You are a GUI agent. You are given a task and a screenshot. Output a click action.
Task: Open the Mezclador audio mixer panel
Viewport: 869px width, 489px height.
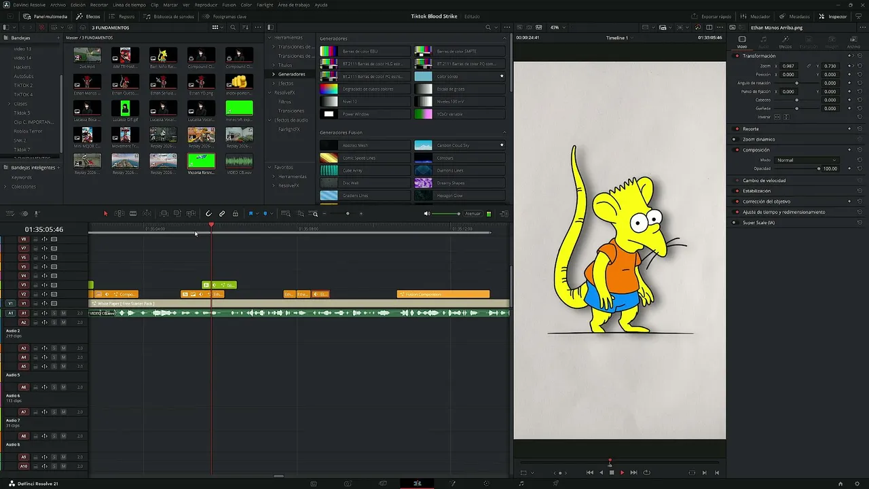pyautogui.click(x=754, y=16)
